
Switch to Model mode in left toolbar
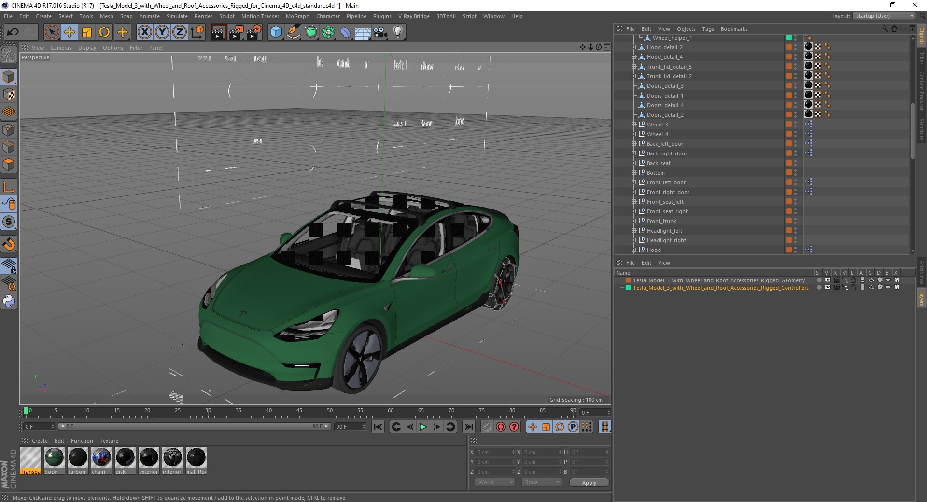pyautogui.click(x=9, y=77)
